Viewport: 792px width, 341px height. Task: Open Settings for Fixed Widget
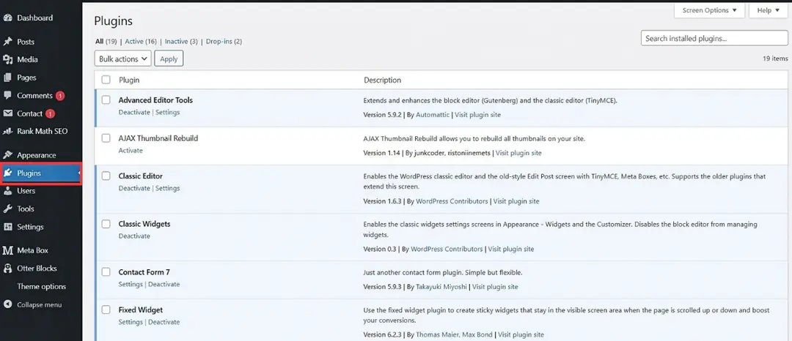(x=131, y=323)
